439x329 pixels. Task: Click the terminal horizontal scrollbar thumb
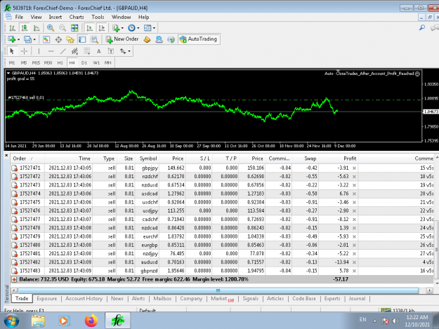tap(218, 290)
